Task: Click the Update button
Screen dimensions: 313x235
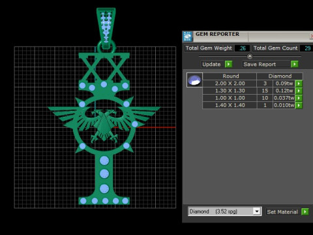Action: (x=213, y=64)
